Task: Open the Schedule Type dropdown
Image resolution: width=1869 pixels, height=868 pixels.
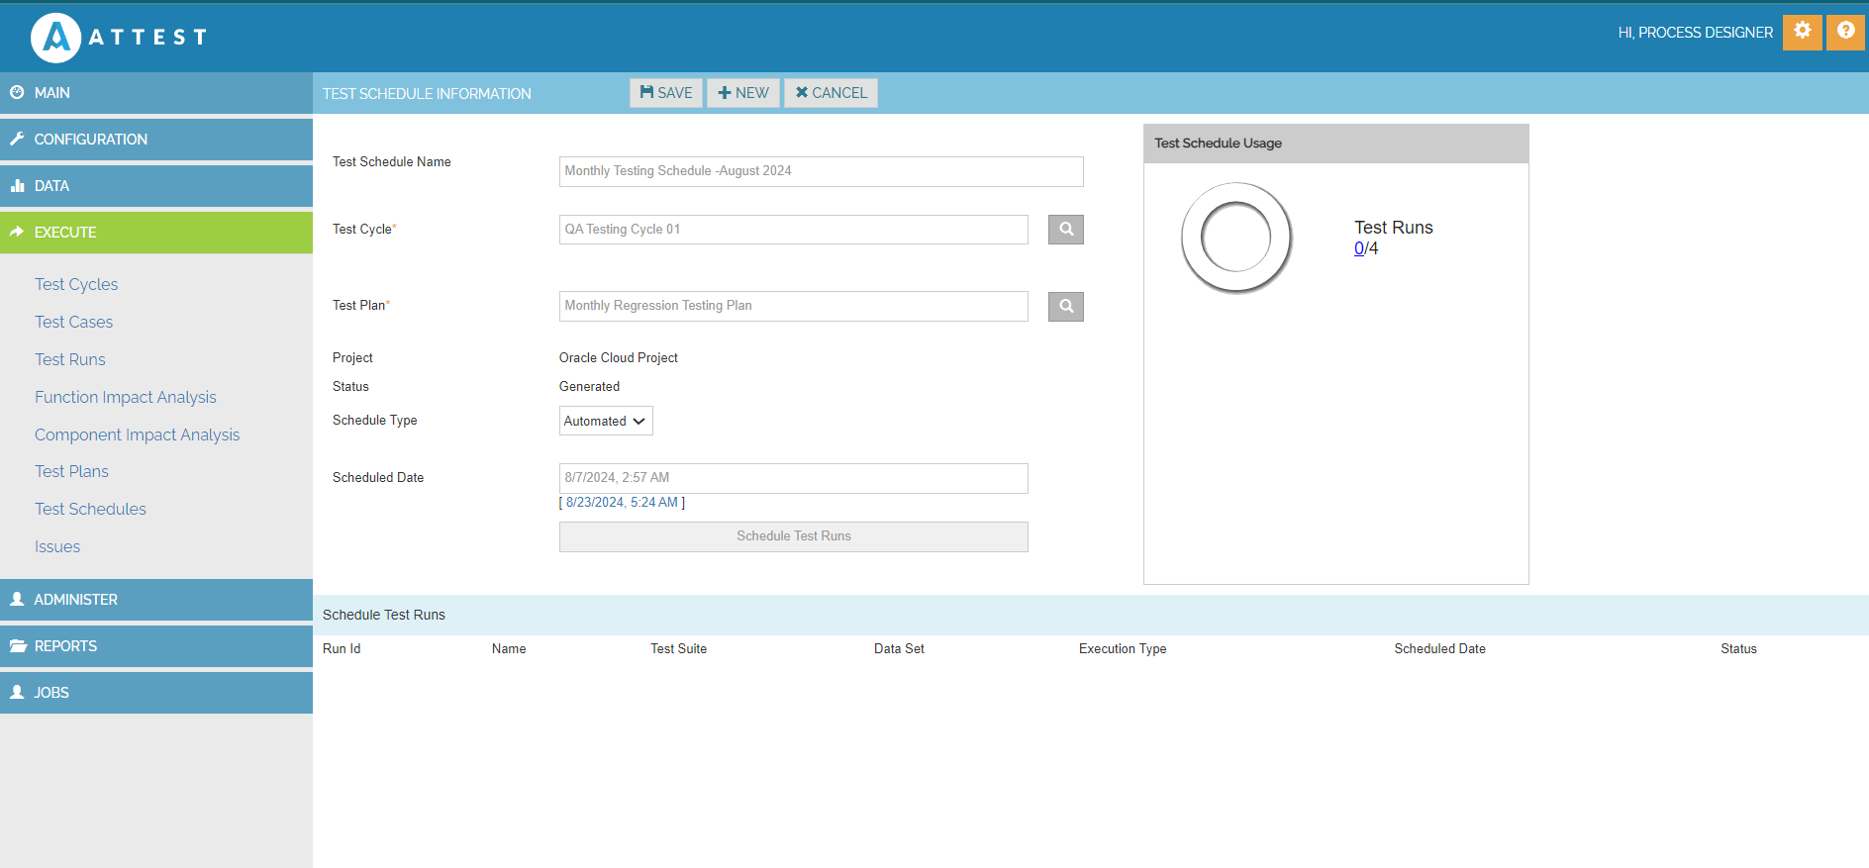Action: pyautogui.click(x=606, y=421)
